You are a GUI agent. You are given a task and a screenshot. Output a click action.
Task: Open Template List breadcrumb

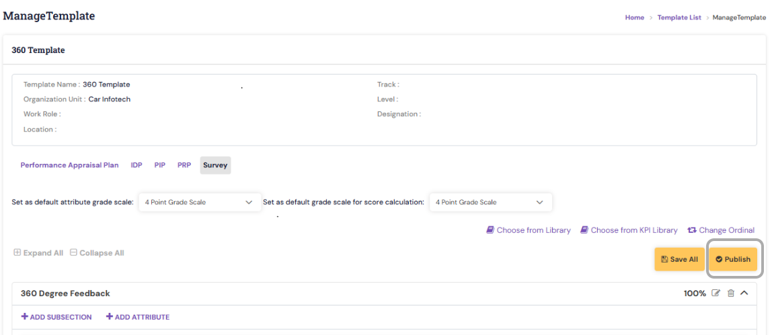(x=679, y=17)
